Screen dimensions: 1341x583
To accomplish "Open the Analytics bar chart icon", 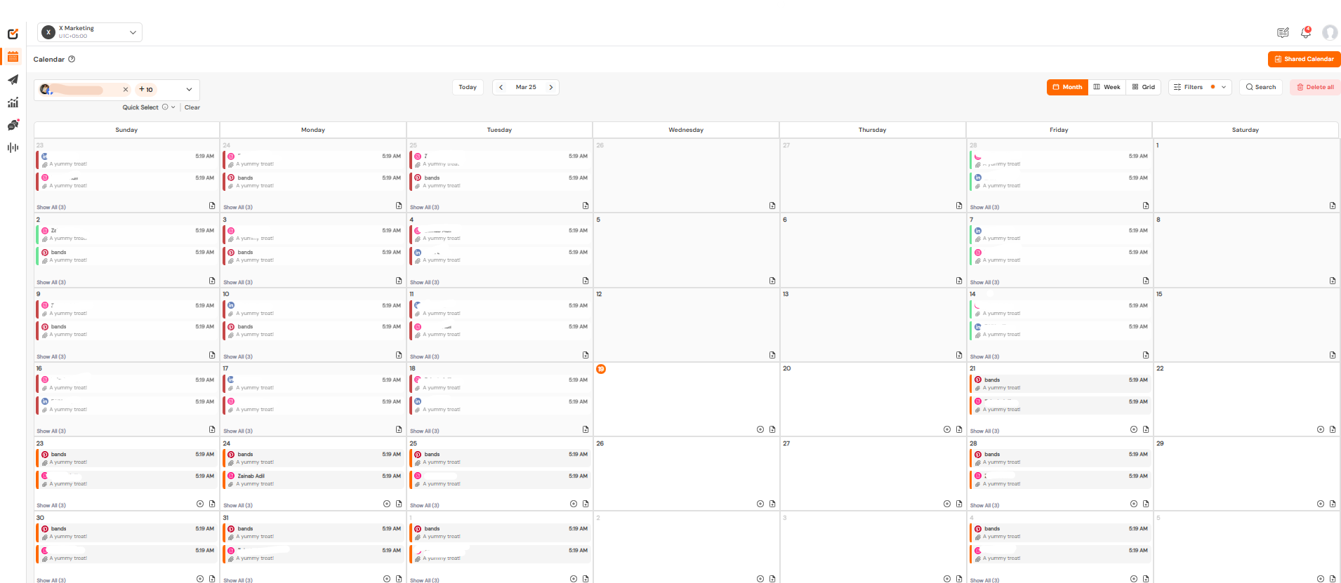I will click(x=13, y=102).
